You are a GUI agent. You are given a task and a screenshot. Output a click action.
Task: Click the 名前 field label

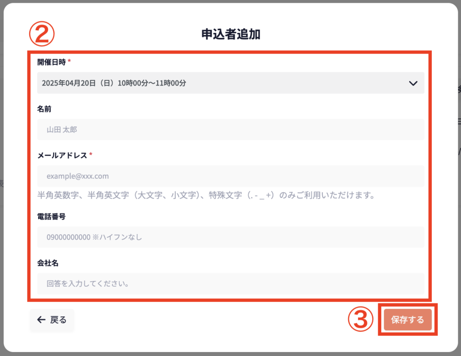point(44,109)
